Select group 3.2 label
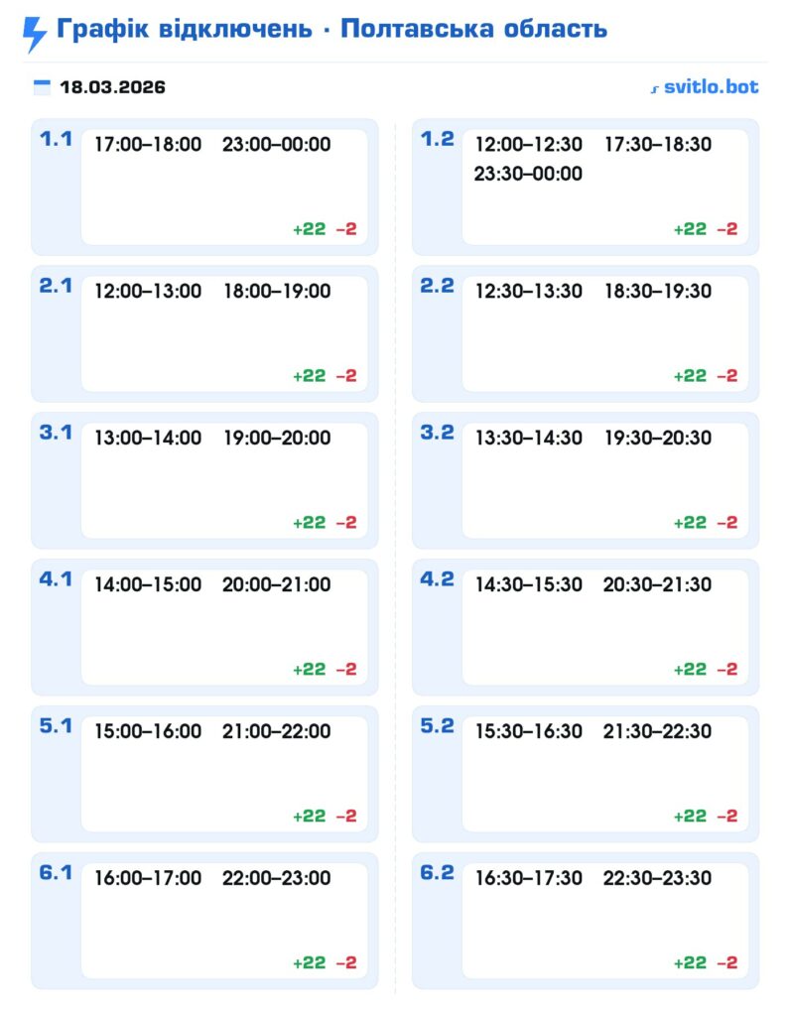Viewport: 790px width, 1016px height. tap(437, 433)
